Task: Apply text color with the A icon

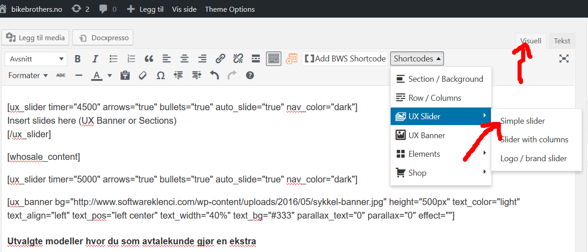Action: pos(97,75)
